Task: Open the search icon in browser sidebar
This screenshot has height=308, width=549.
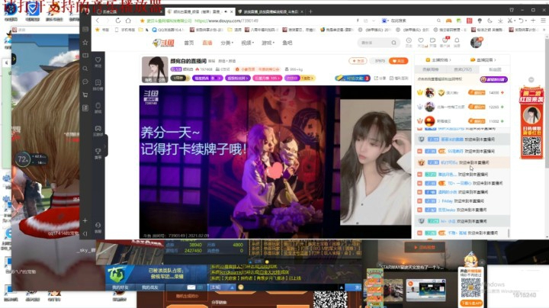Action: [x=85, y=69]
